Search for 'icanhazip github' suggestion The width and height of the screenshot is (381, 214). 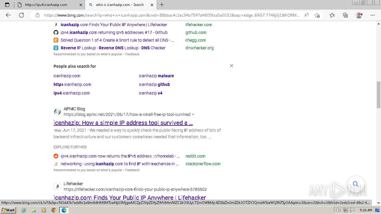[154, 84]
